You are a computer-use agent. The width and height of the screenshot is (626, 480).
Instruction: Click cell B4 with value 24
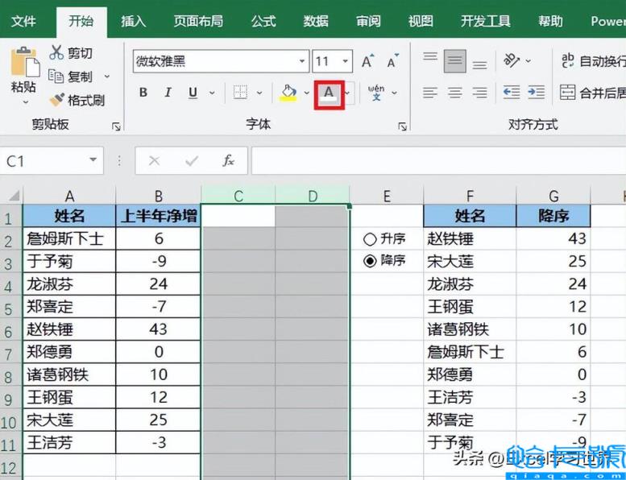pyautogui.click(x=159, y=284)
